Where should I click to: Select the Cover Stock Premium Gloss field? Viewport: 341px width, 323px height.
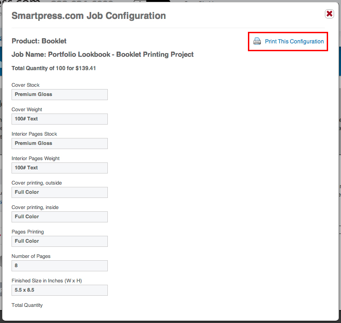(59, 95)
